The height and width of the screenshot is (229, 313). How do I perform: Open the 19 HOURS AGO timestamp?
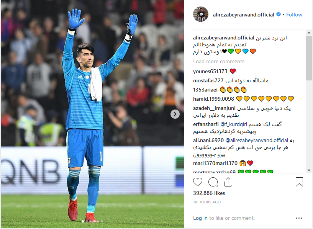coord(207,202)
